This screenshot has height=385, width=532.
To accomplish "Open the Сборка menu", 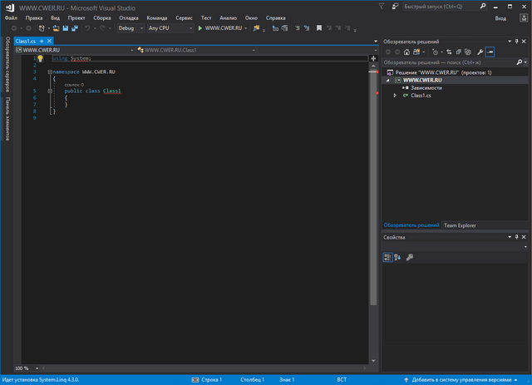I will [101, 17].
